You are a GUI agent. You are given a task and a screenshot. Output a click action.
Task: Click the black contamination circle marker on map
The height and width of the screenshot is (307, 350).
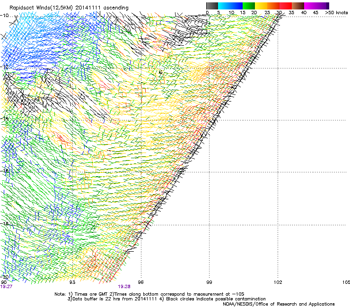point(160,72)
